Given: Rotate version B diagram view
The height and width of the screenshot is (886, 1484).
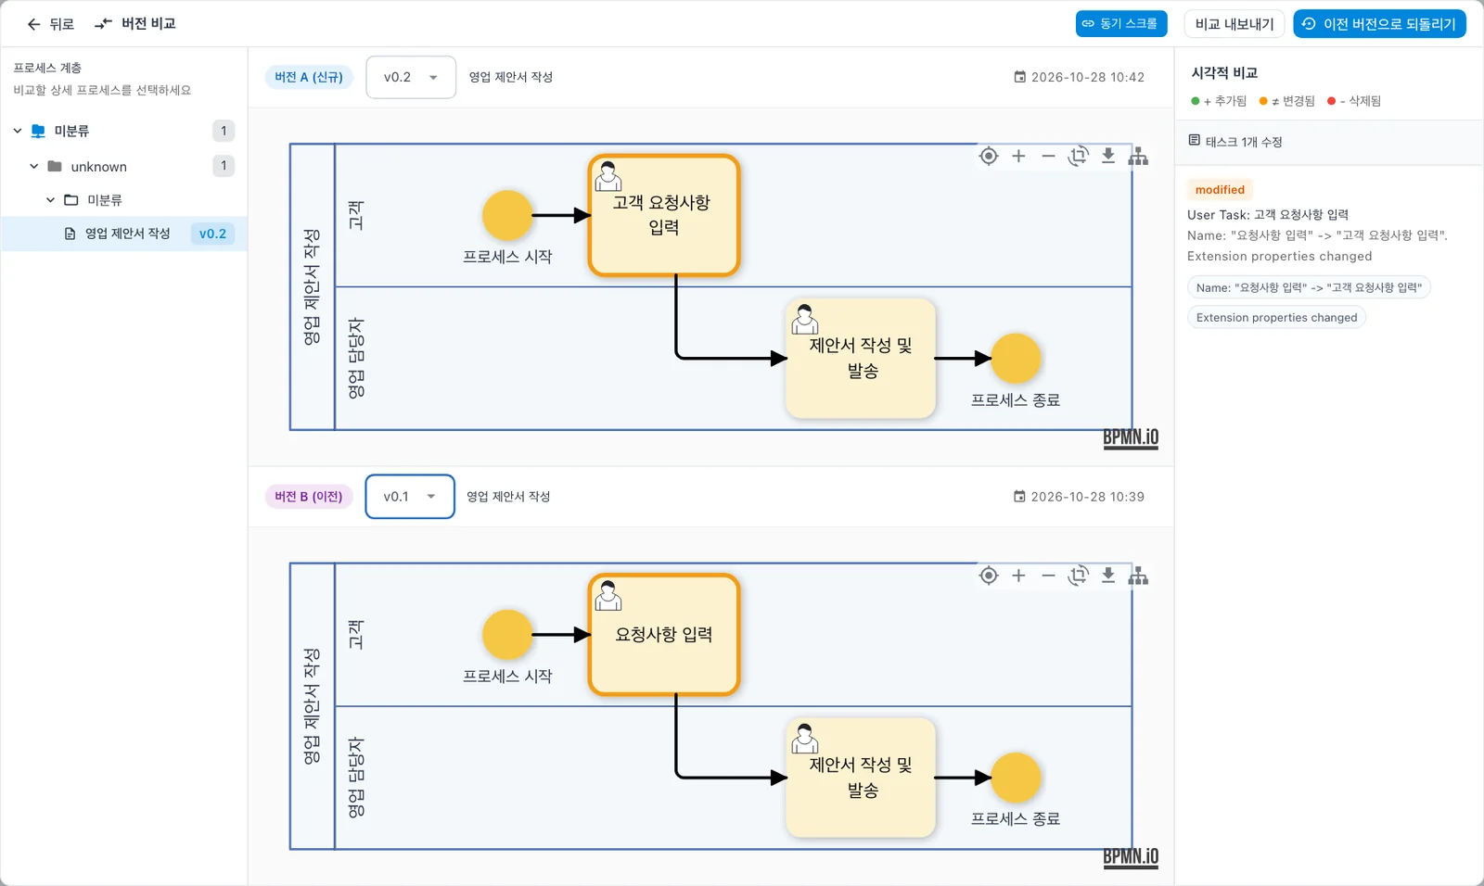Looking at the screenshot, I should point(1078,576).
